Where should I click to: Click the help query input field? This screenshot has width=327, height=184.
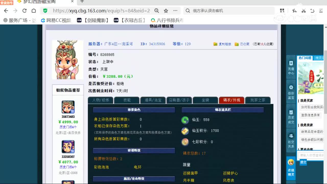coord(311,155)
